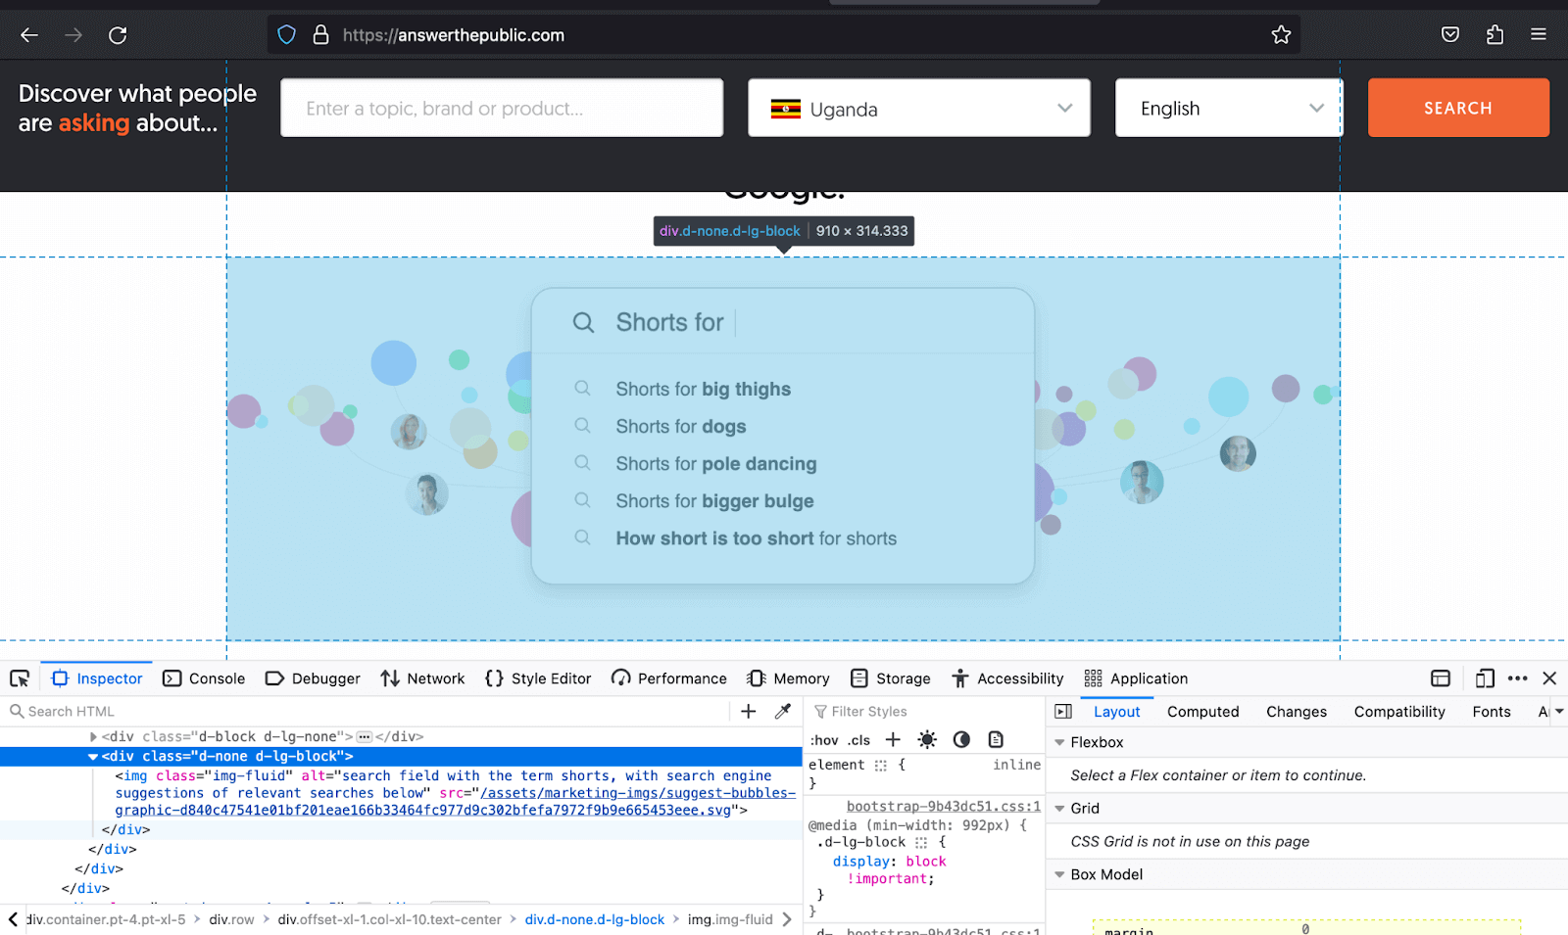Simulate dark color scheme with moon icon
This screenshot has width=1568, height=935.
pos(961,739)
